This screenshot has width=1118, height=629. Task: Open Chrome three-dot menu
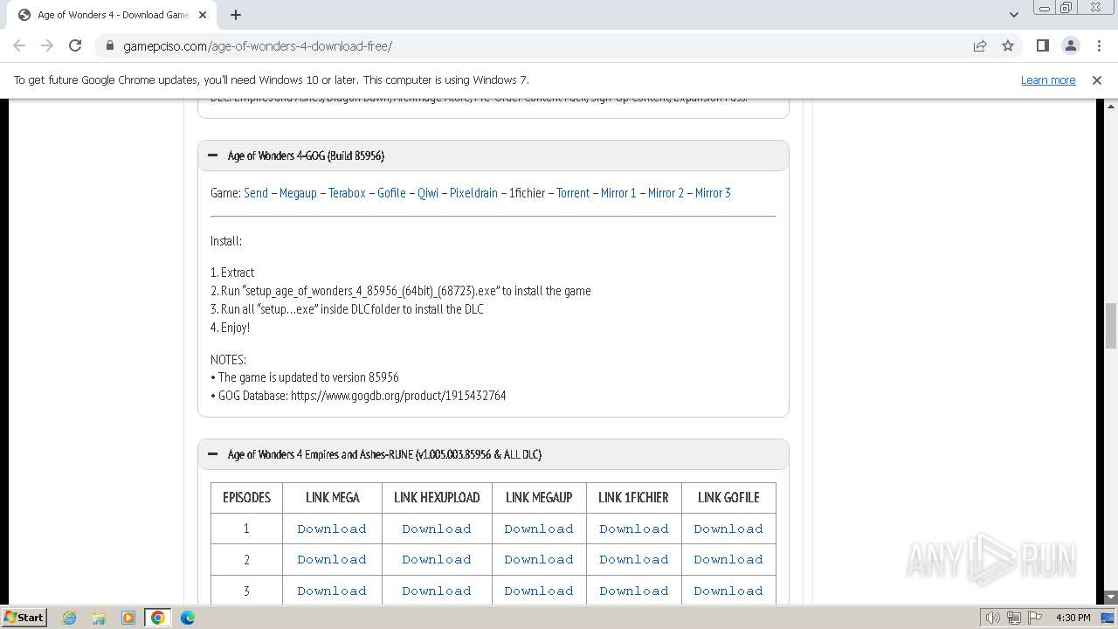point(1098,45)
